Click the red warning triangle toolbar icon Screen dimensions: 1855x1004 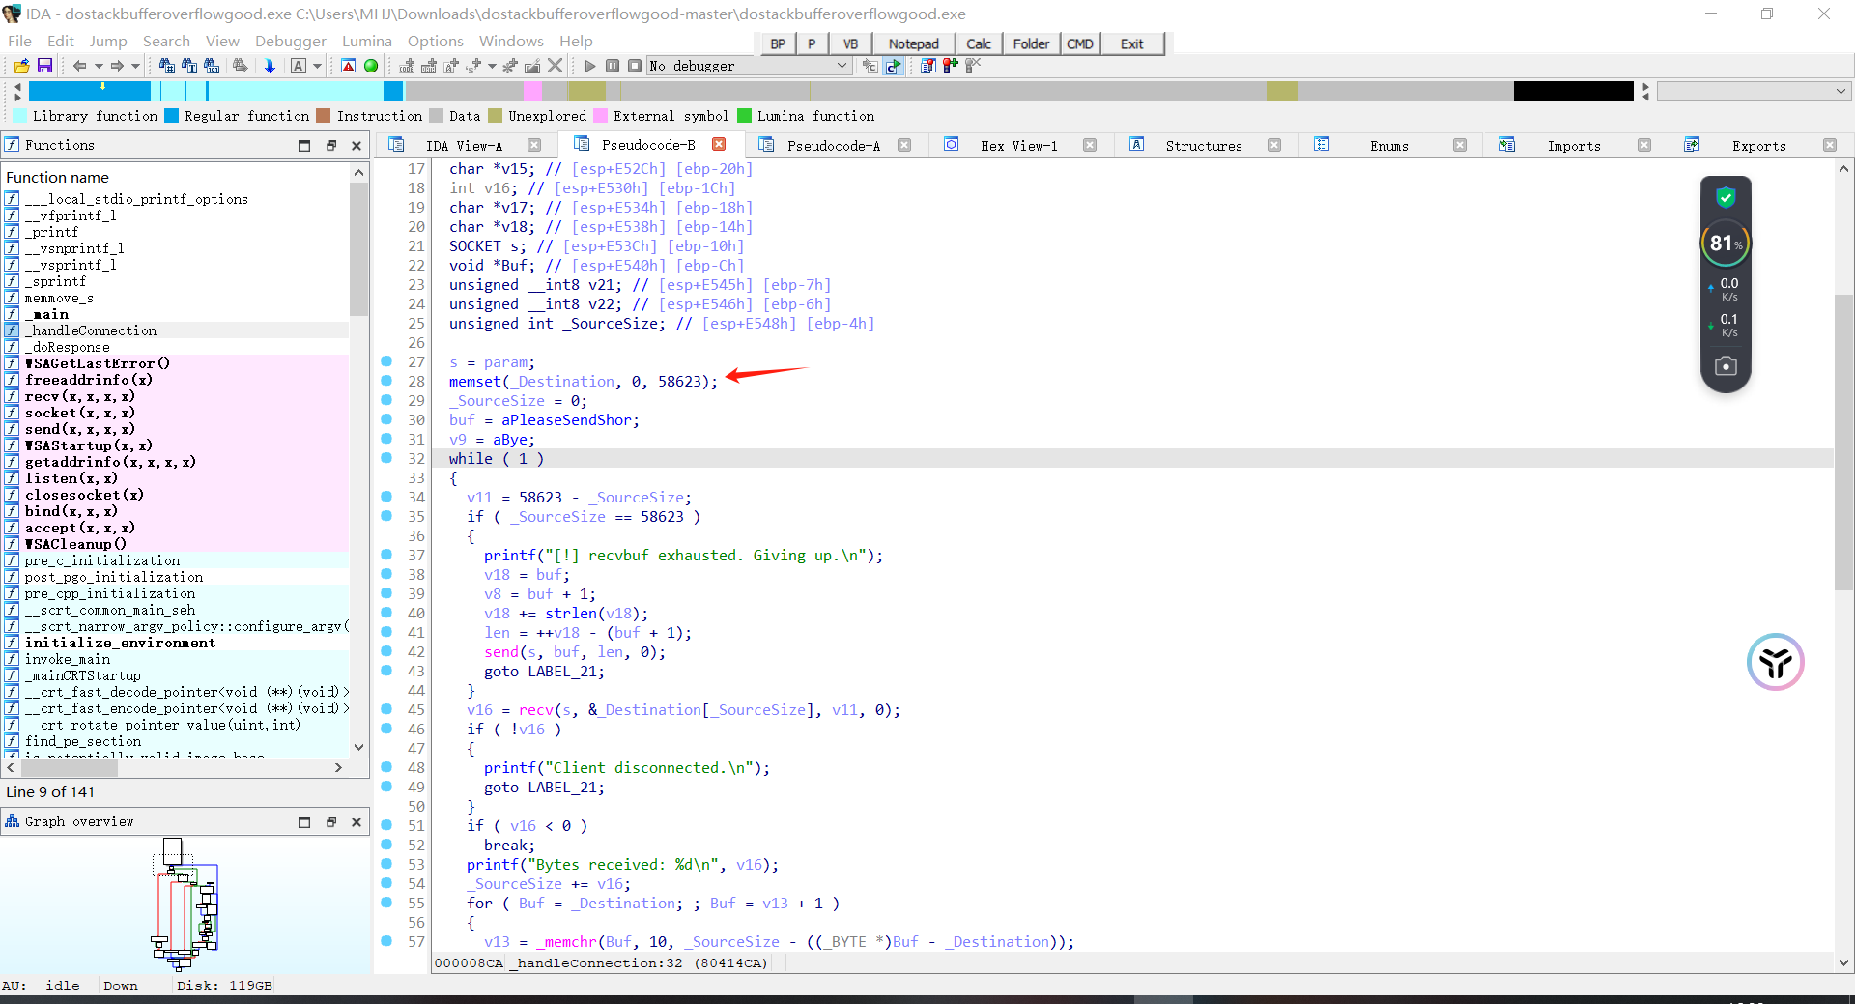(x=349, y=66)
